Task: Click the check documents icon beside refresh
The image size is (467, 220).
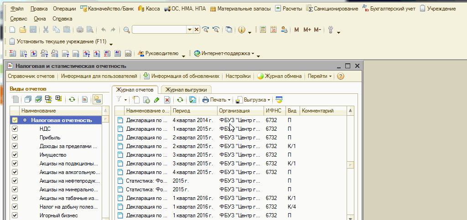Action: (192, 100)
